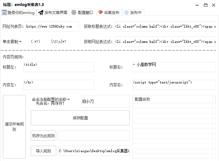Minimize the emlog采集者 window
The image size is (219, 161).
(196, 5)
